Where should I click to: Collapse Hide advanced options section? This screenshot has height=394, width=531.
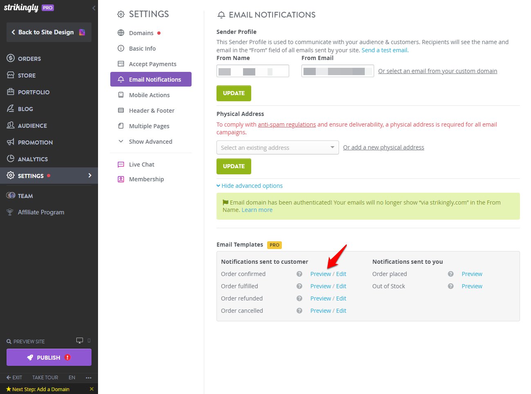tap(250, 186)
